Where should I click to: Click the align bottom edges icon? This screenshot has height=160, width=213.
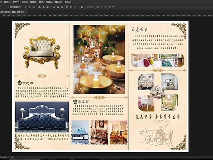point(34,7)
